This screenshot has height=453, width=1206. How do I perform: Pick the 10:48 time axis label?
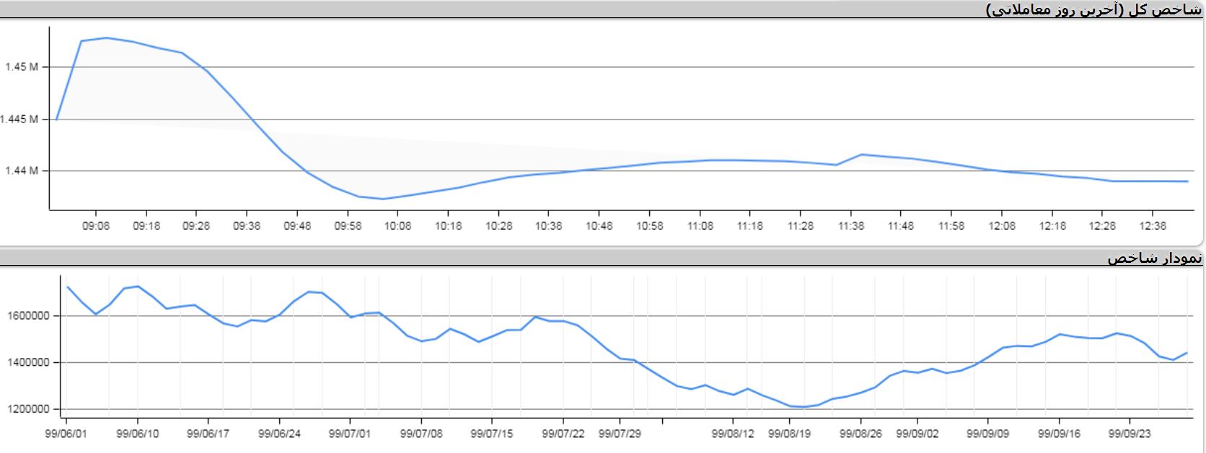[599, 225]
